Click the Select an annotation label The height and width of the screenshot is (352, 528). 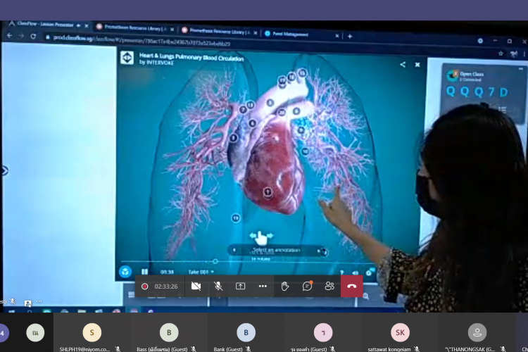pyautogui.click(x=277, y=250)
